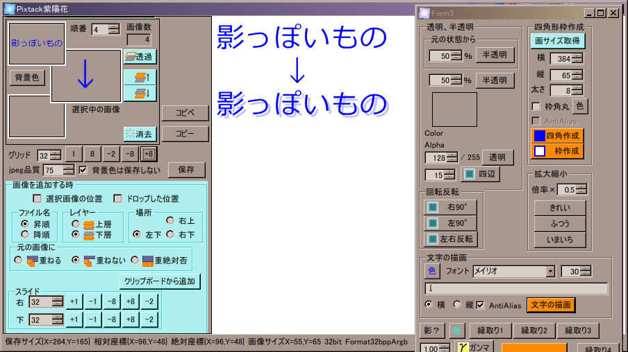The width and height of the screenshot is (628, 352).
Task: Toggle 枠角丸 checkbox
Action: [536, 106]
